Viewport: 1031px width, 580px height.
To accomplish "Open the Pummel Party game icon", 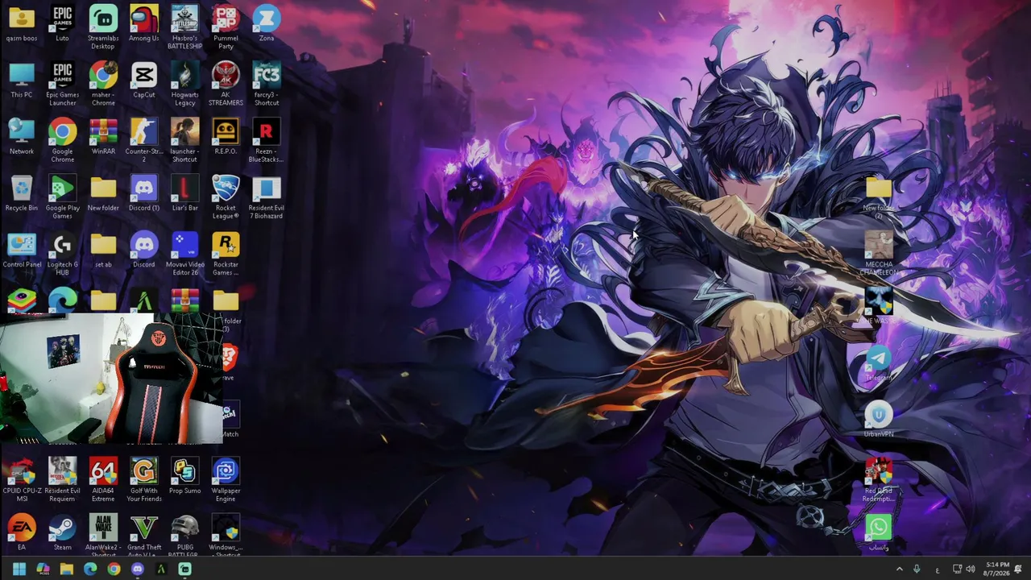I will [226, 27].
